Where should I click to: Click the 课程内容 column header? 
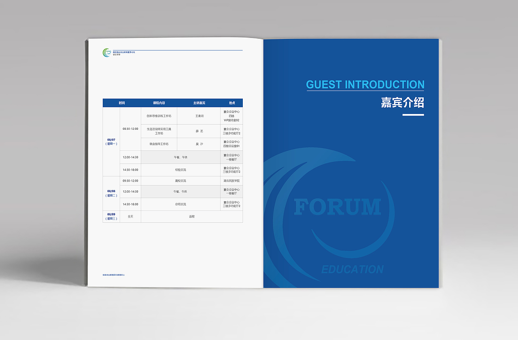coord(159,103)
